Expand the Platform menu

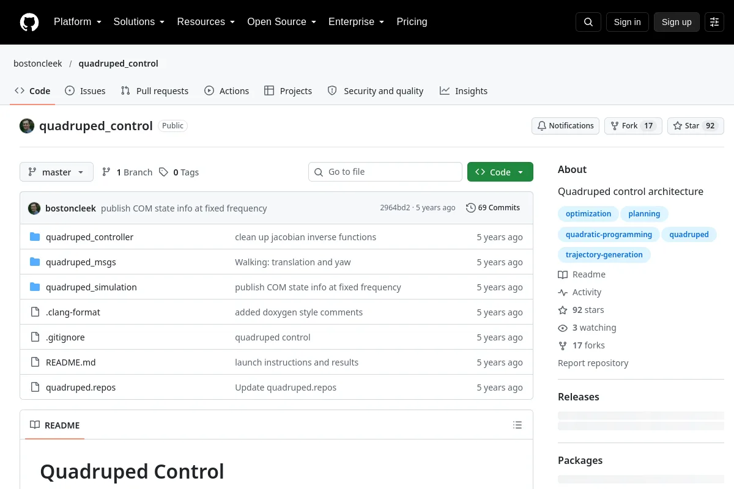[77, 22]
